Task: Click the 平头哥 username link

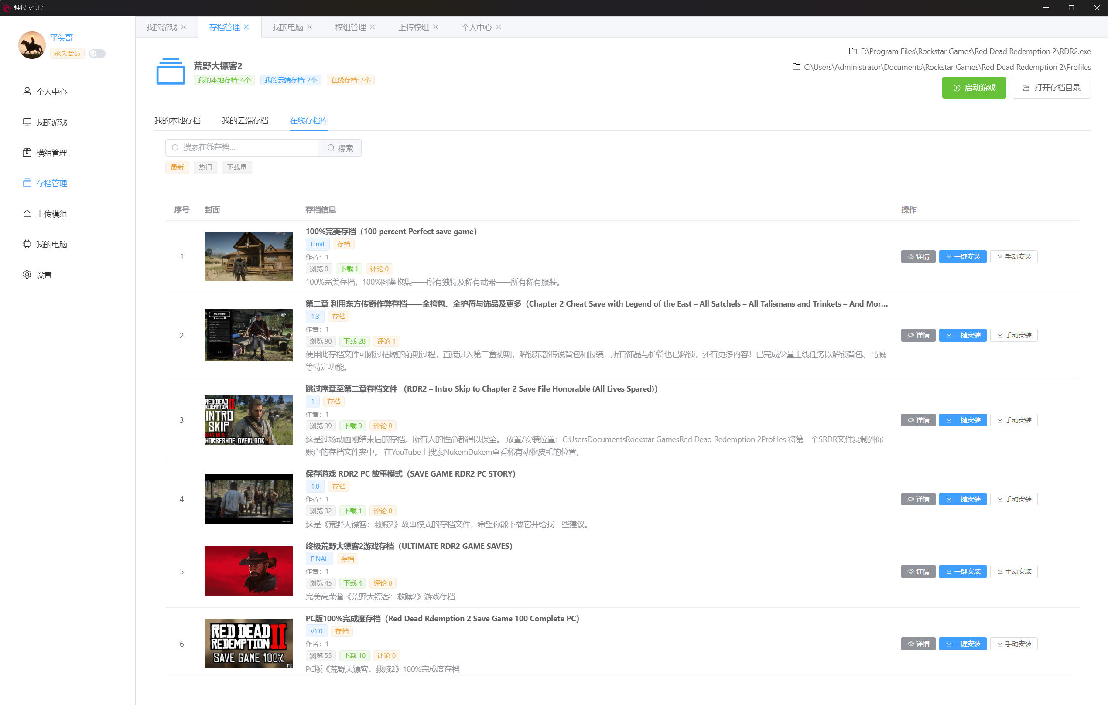Action: point(62,37)
